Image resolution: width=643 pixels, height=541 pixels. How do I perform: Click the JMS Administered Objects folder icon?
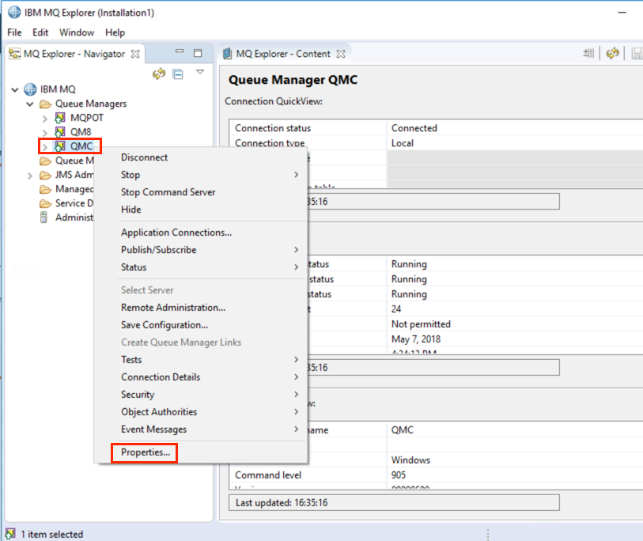pos(45,175)
